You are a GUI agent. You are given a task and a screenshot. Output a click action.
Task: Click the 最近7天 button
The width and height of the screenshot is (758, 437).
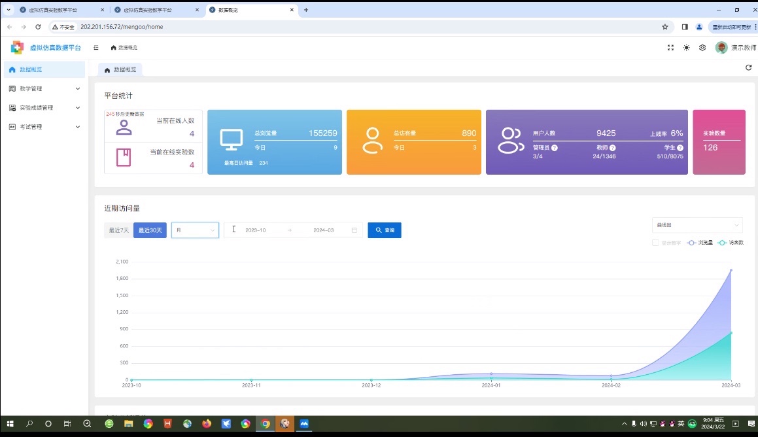[x=118, y=230]
